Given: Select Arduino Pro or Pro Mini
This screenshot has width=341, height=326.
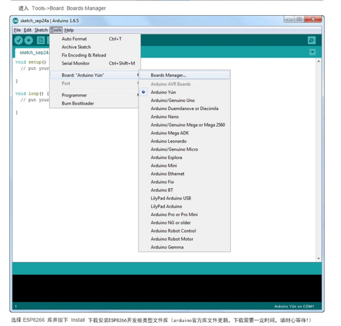Looking at the screenshot, I should click(x=184, y=214).
